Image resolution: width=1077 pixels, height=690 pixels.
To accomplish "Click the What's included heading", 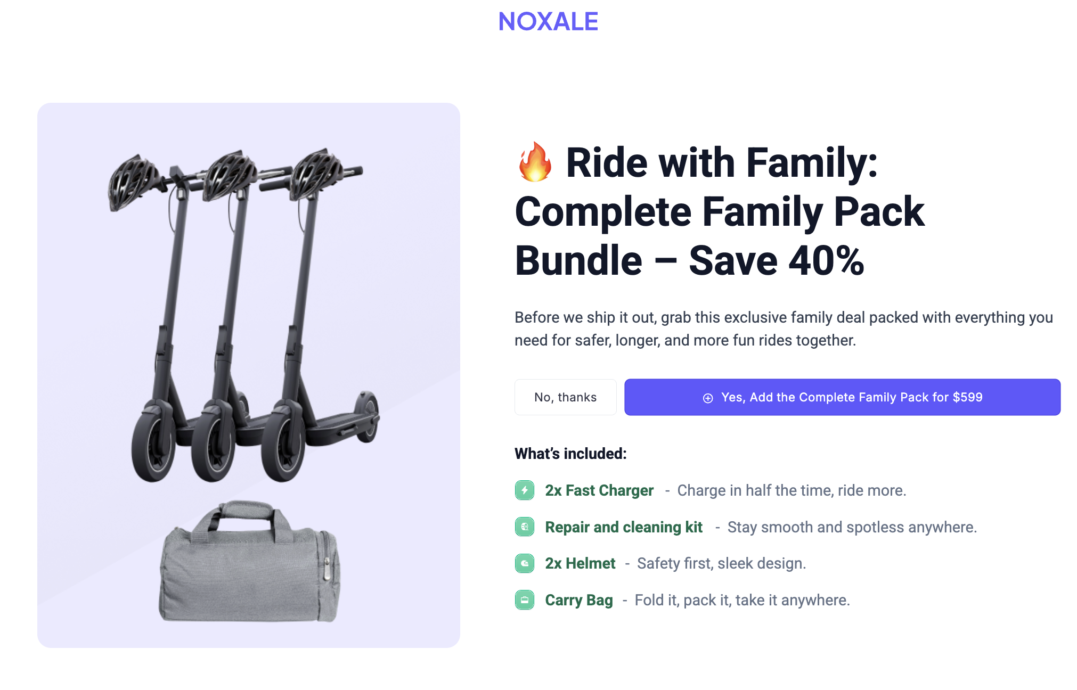I will [570, 454].
